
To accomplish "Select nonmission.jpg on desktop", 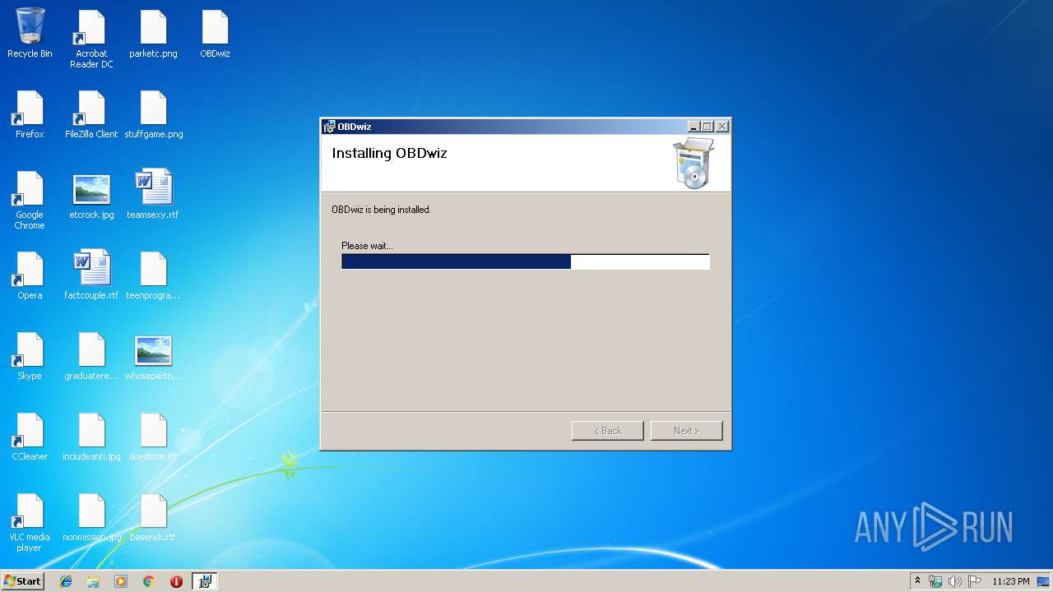I will coord(91,517).
